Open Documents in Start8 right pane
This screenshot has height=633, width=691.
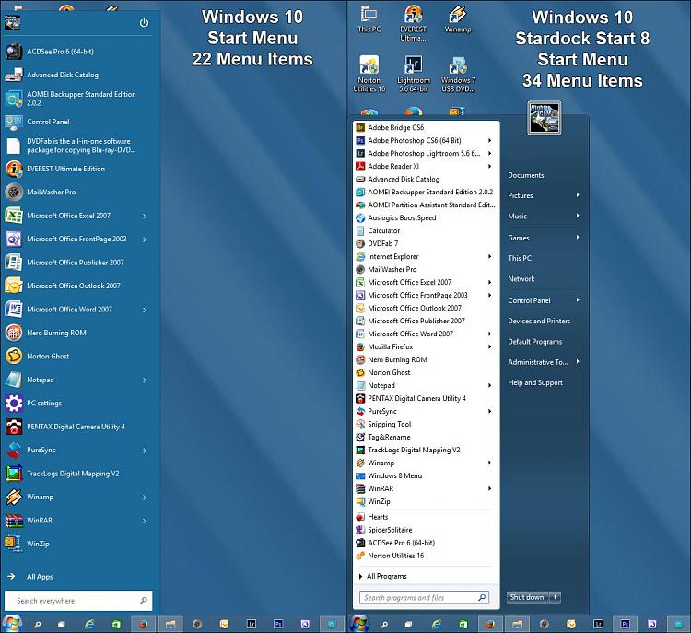point(526,175)
